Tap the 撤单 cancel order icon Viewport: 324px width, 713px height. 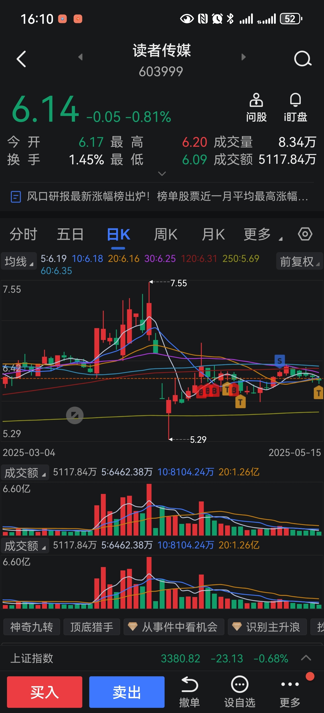[x=189, y=685]
